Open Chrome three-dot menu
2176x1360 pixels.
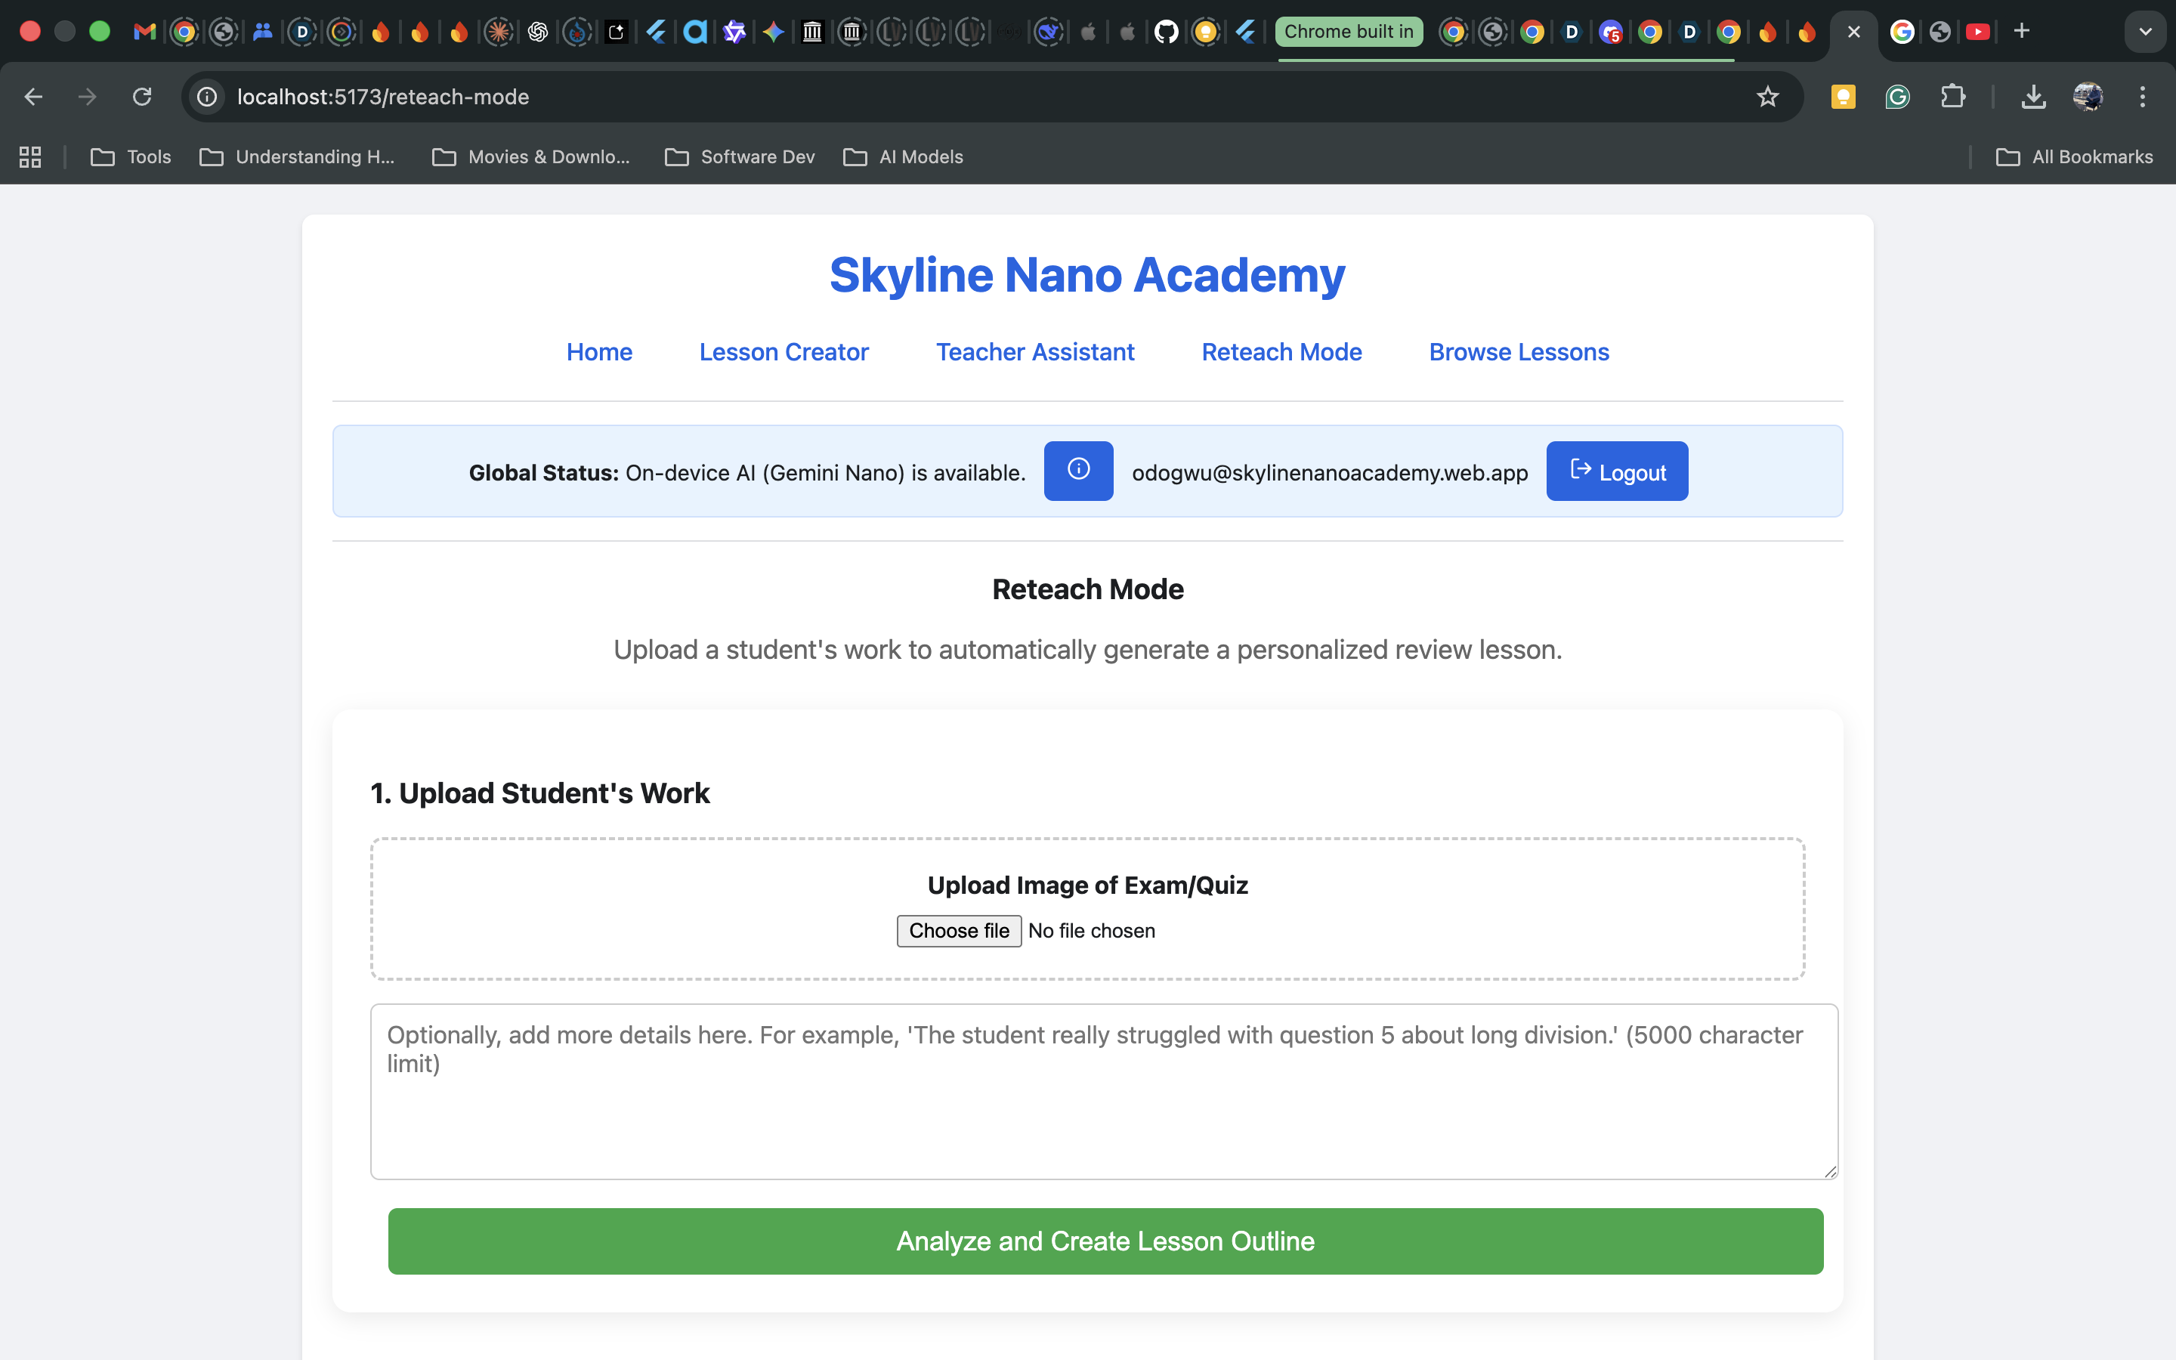click(2142, 97)
